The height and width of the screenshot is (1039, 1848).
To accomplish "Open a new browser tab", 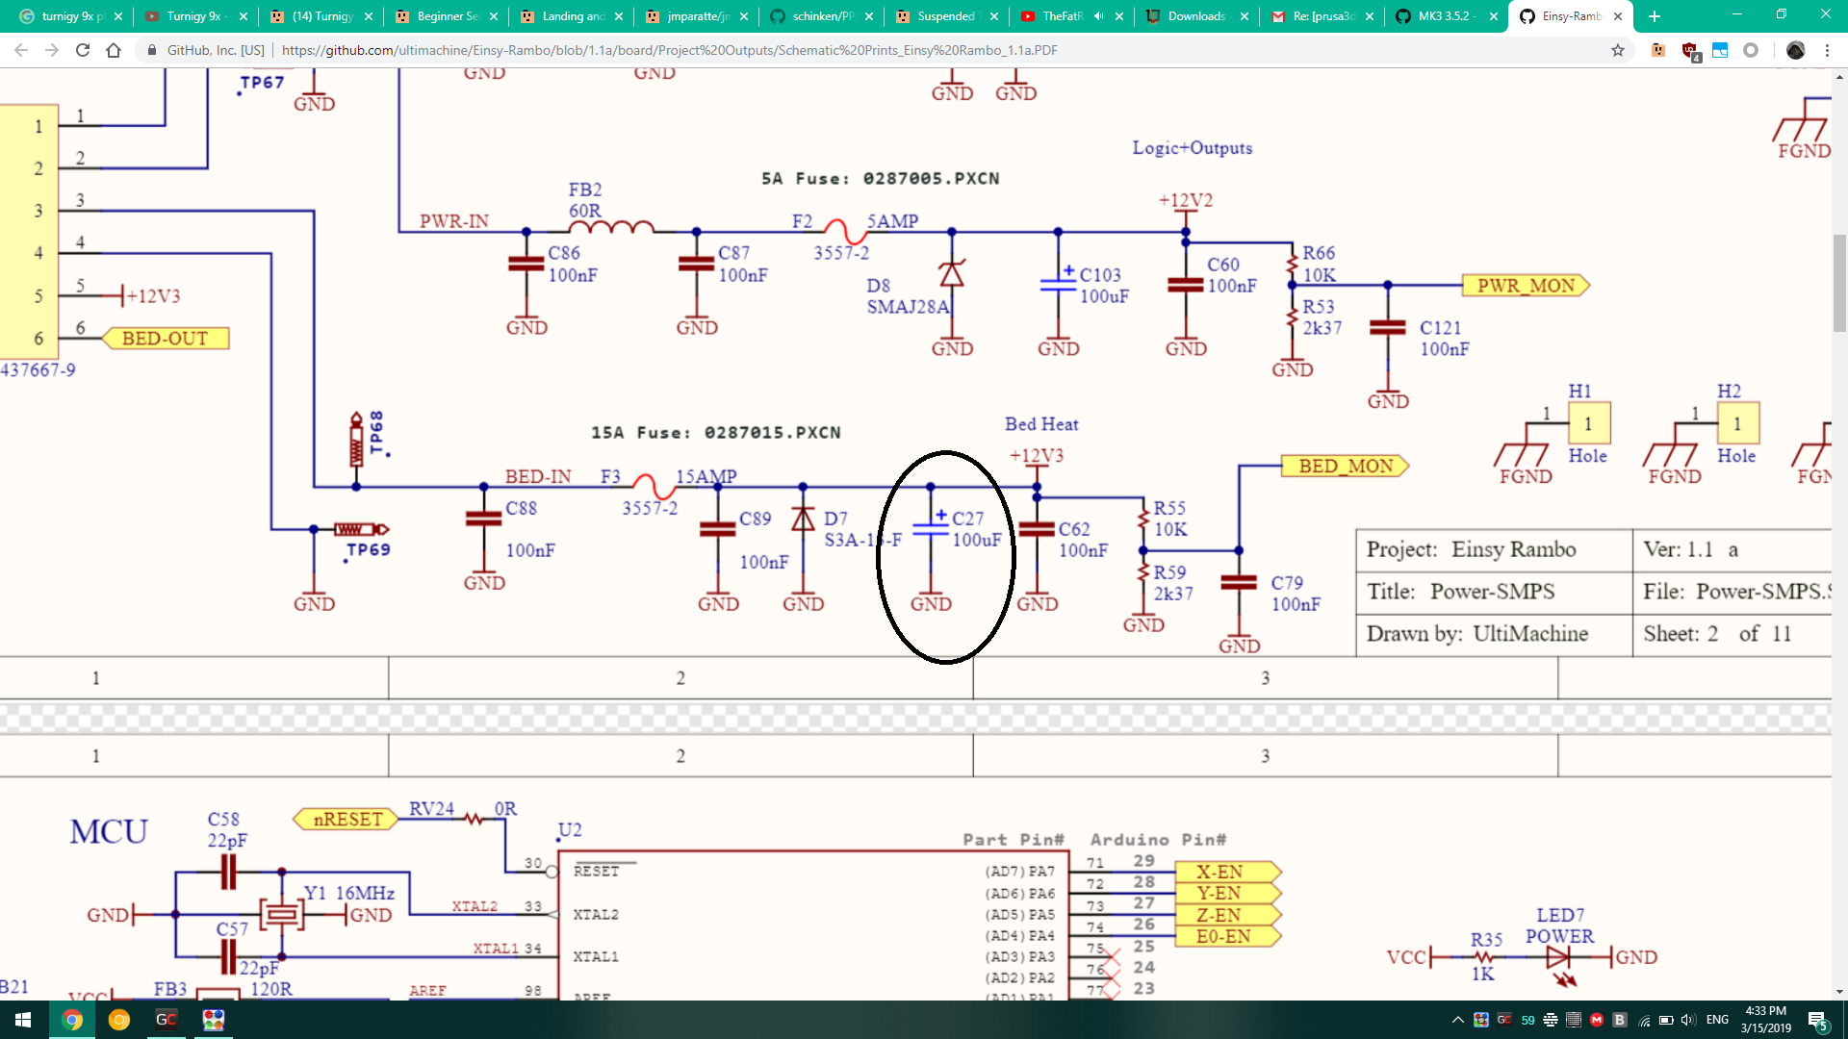I will [x=1655, y=16].
